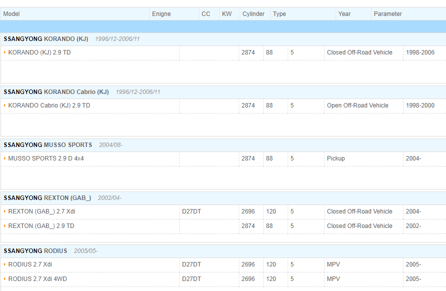Image resolution: width=446 pixels, height=291 pixels.
Task: Select the Model column header
Action: coord(11,14)
